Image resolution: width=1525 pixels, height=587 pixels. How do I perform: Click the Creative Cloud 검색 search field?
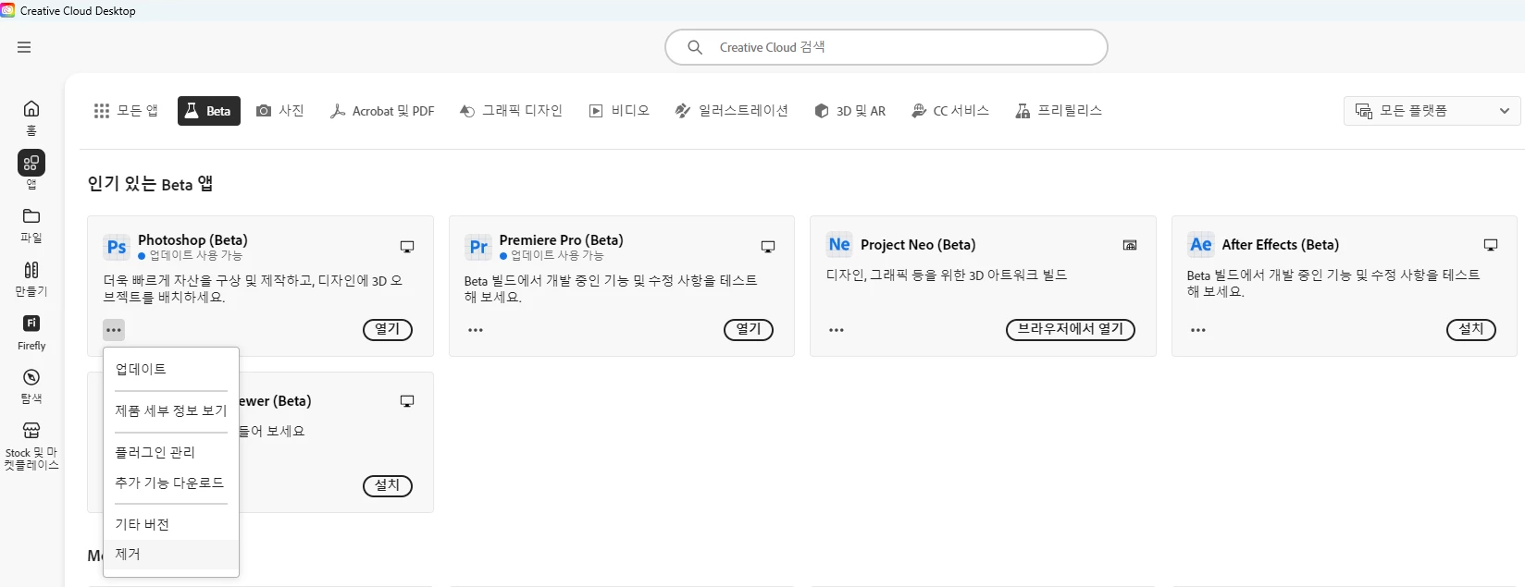click(886, 47)
